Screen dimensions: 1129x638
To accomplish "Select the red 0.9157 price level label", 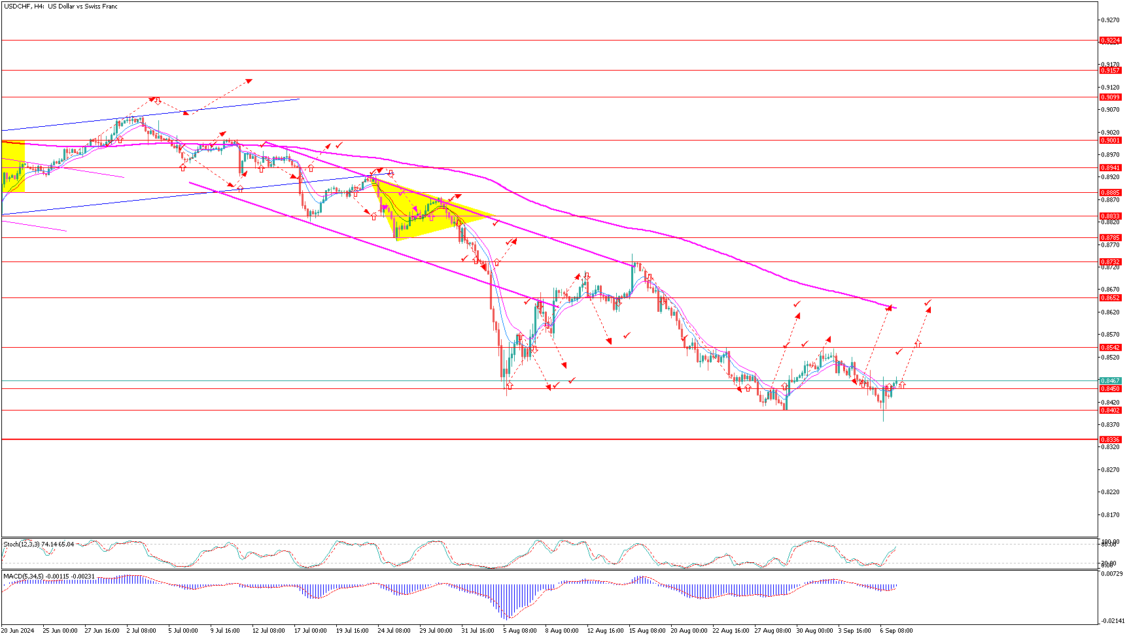I will tap(1110, 71).
